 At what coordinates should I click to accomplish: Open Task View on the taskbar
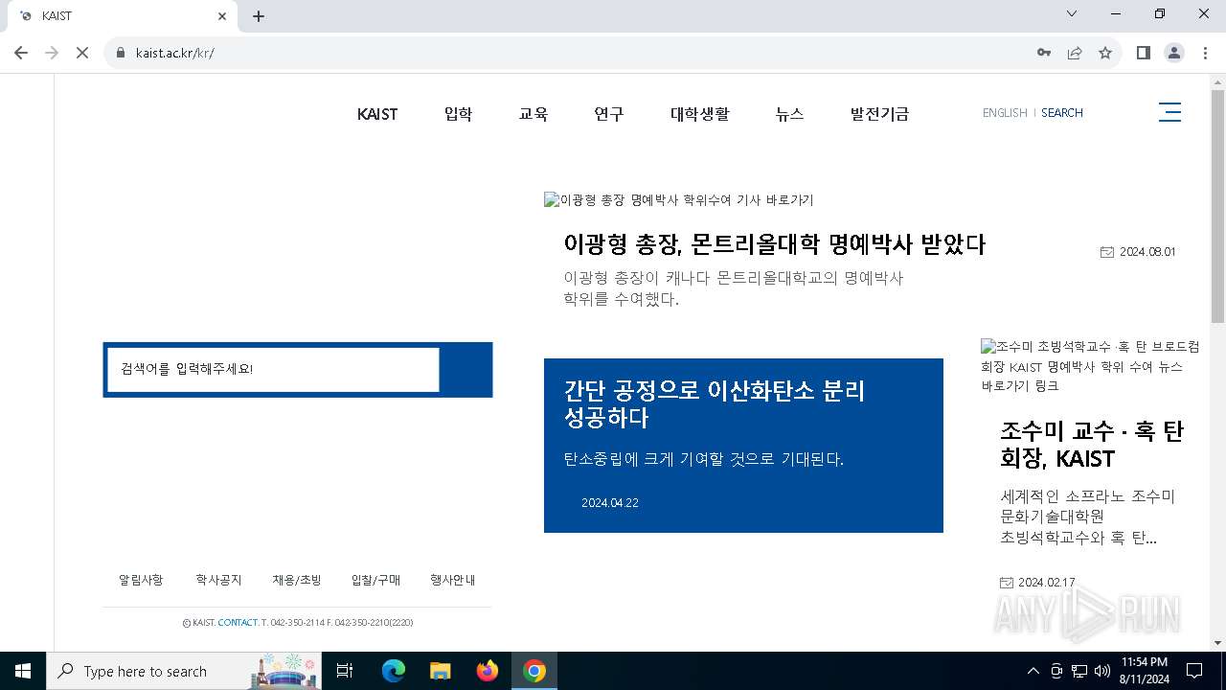click(345, 671)
